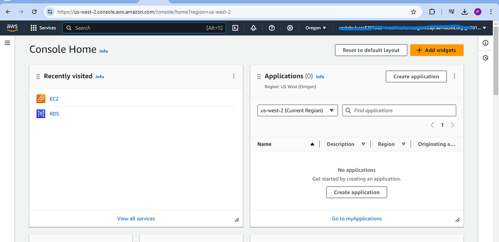Viewport: 499px width, 242px height.
Task: Open the Recently visited widget options menu
Action: [x=234, y=76]
